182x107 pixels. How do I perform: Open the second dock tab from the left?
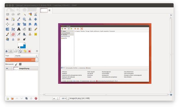11,51
